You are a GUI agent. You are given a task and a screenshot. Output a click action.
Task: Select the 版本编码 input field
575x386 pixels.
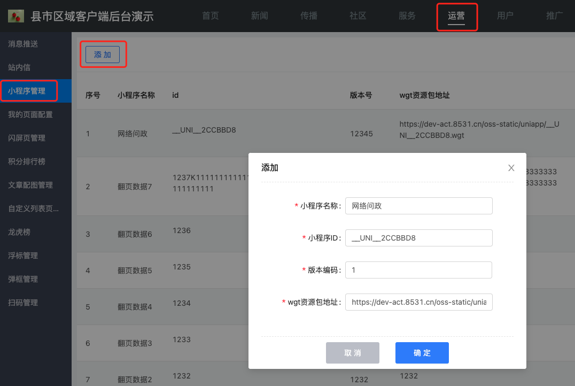point(418,270)
